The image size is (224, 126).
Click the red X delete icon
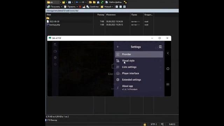coord(80,7)
